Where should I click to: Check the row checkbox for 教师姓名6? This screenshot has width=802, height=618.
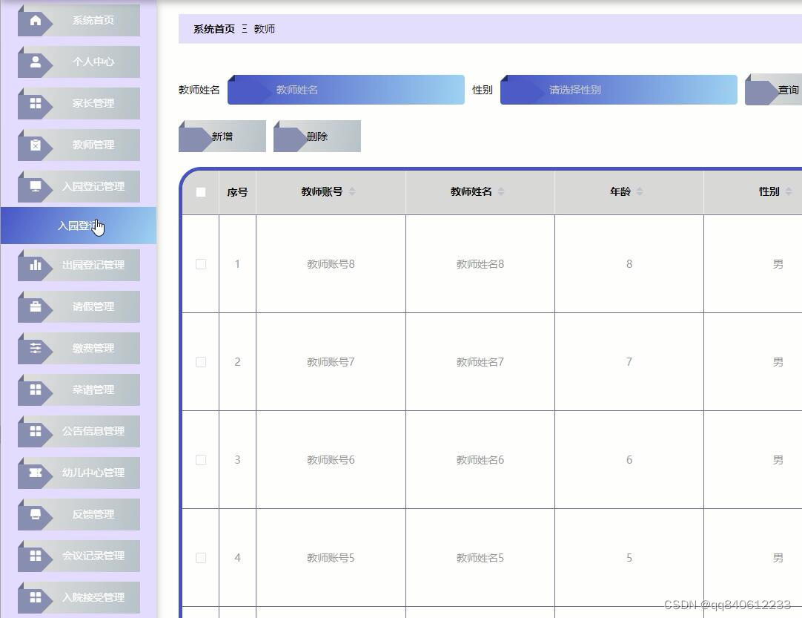[200, 459]
